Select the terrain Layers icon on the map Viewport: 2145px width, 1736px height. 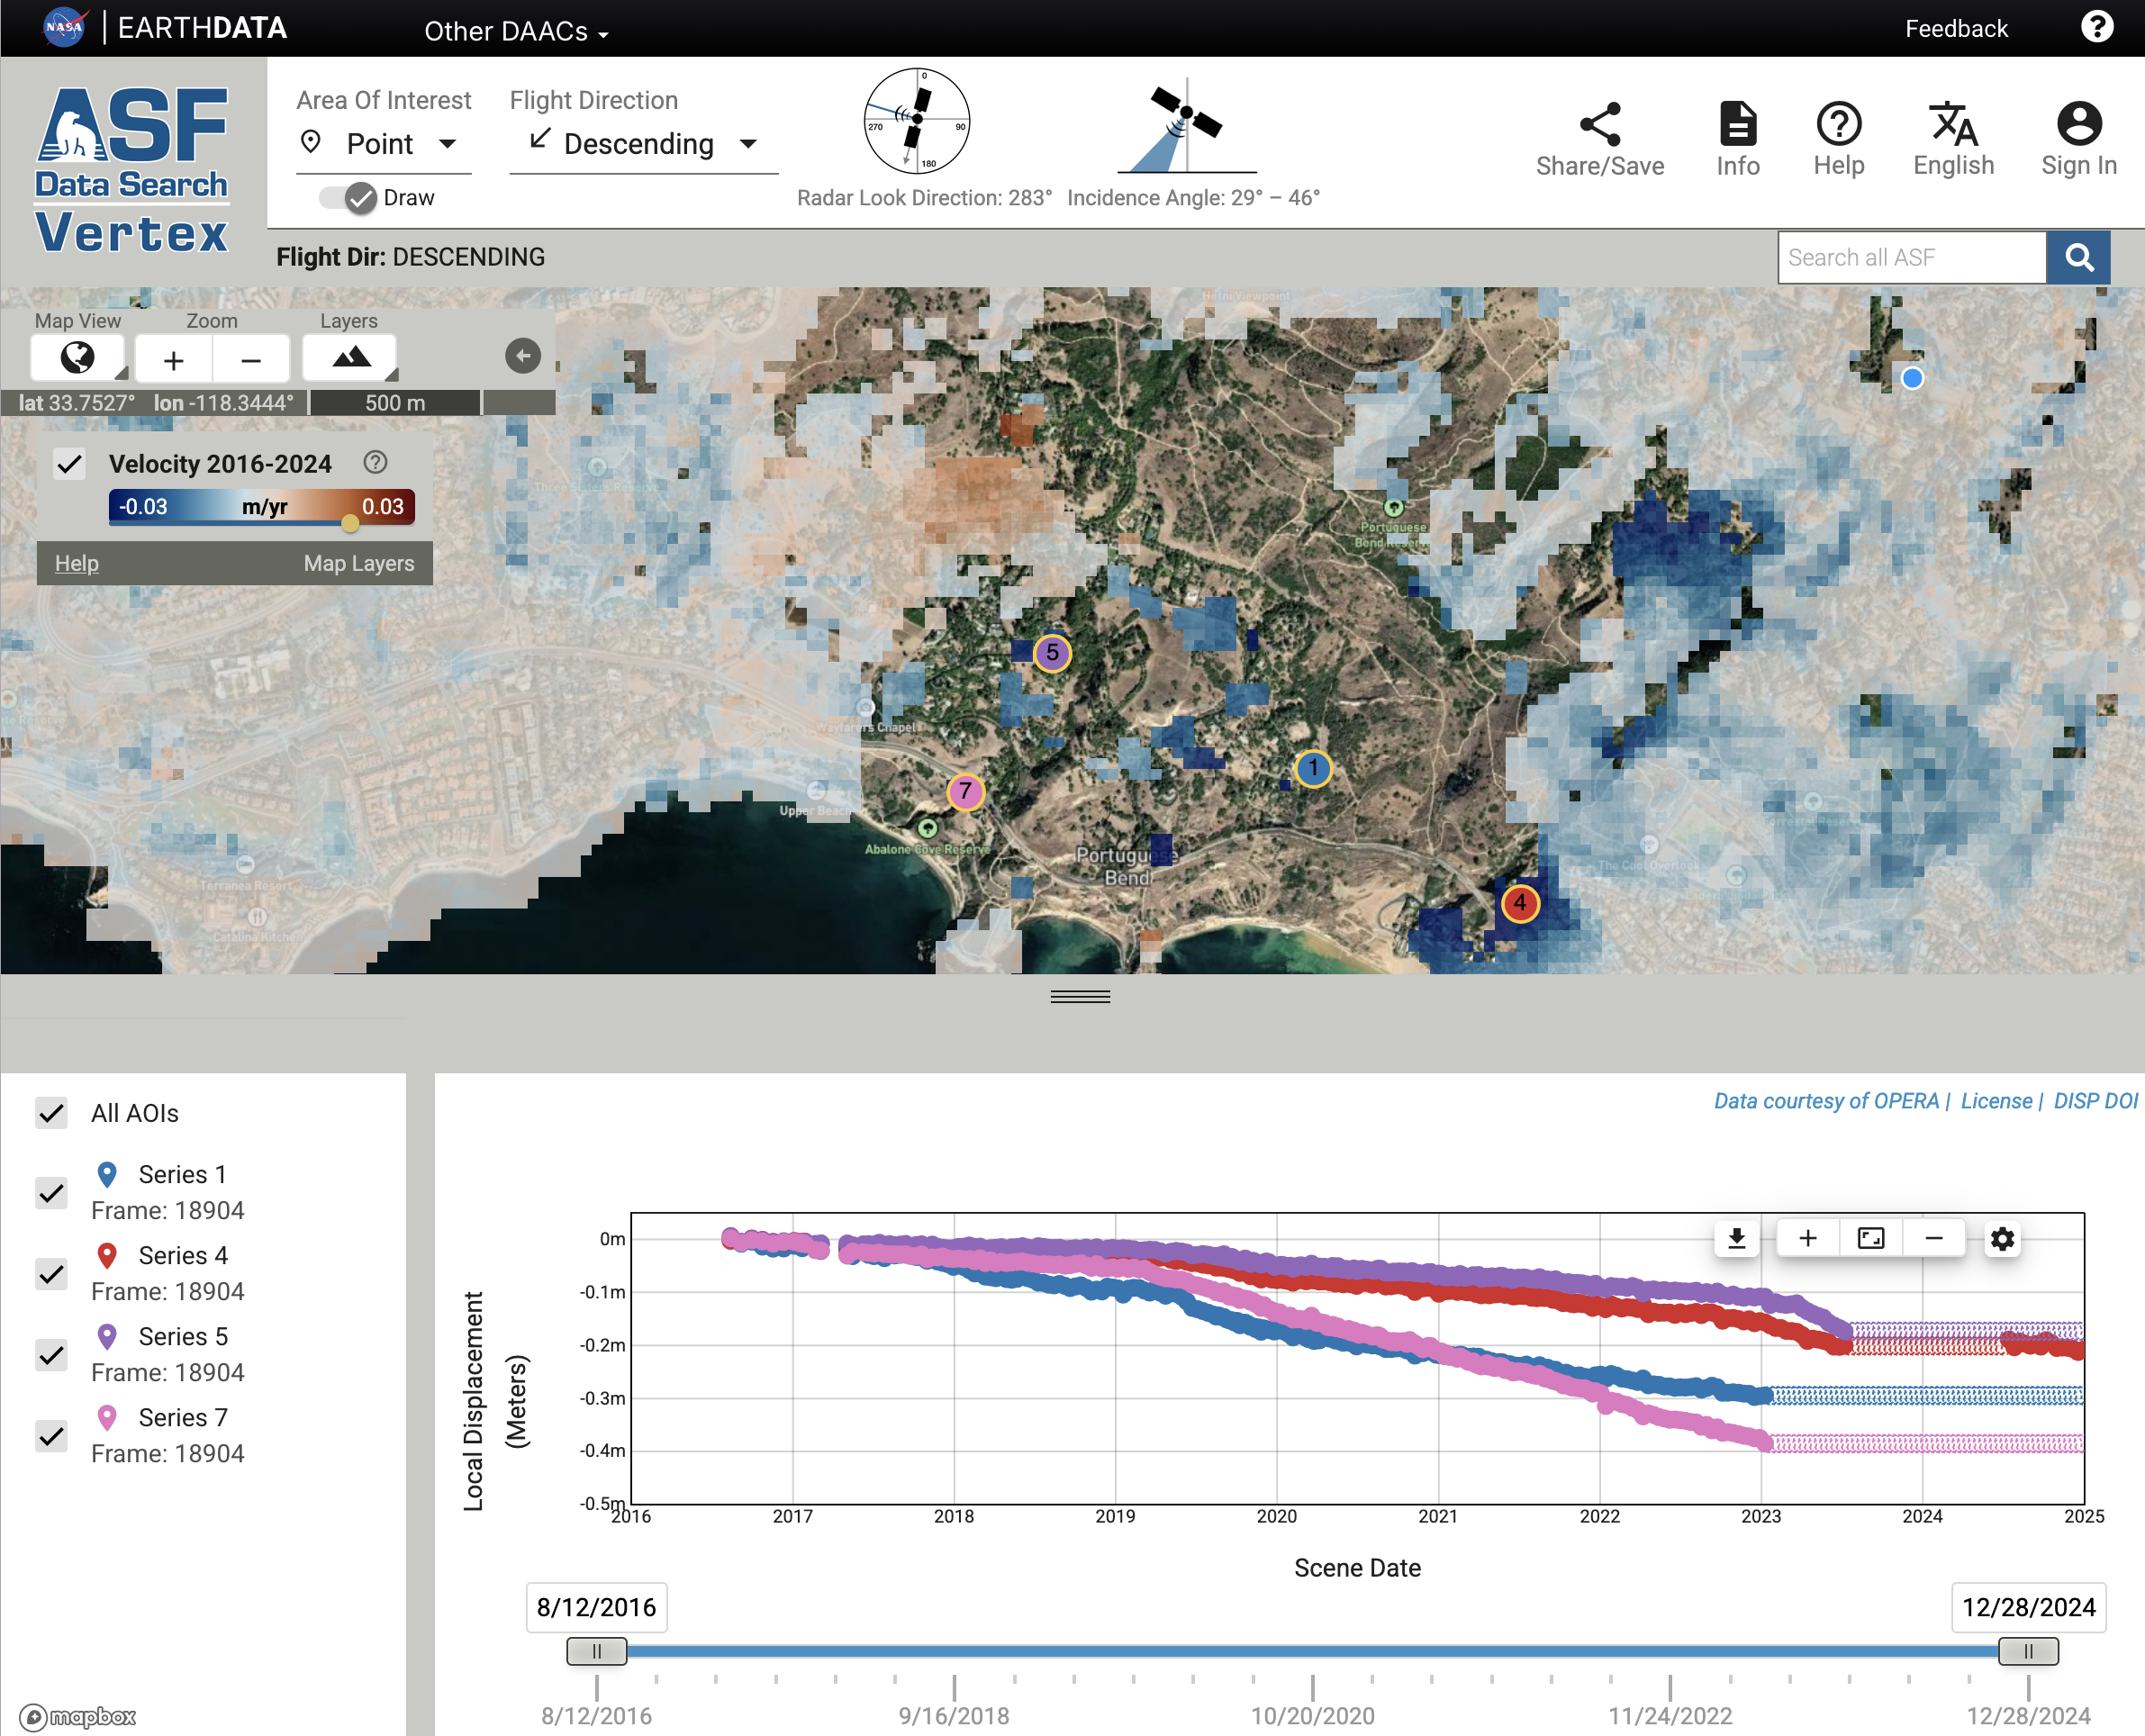coord(349,357)
